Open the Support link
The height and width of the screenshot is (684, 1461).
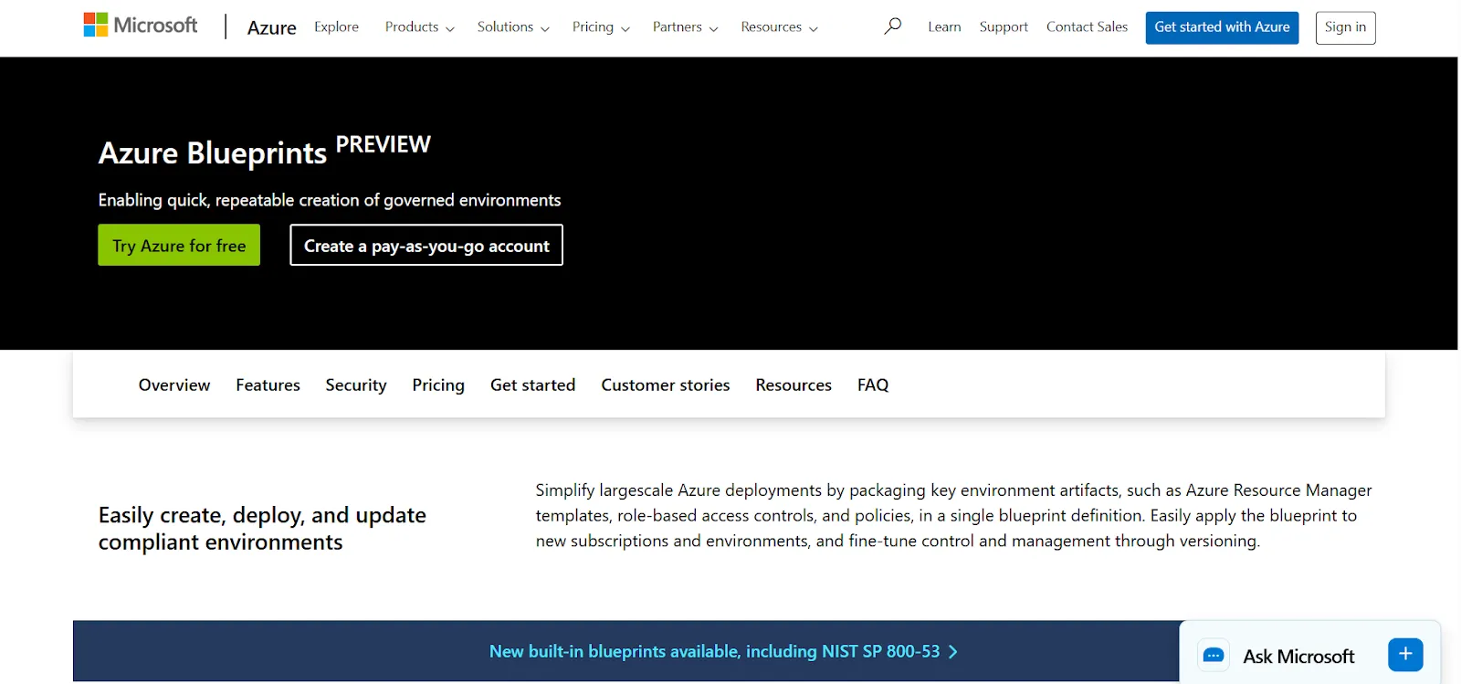click(x=1004, y=27)
